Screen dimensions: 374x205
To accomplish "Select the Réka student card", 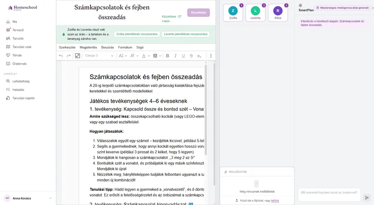I will pos(278,13).
